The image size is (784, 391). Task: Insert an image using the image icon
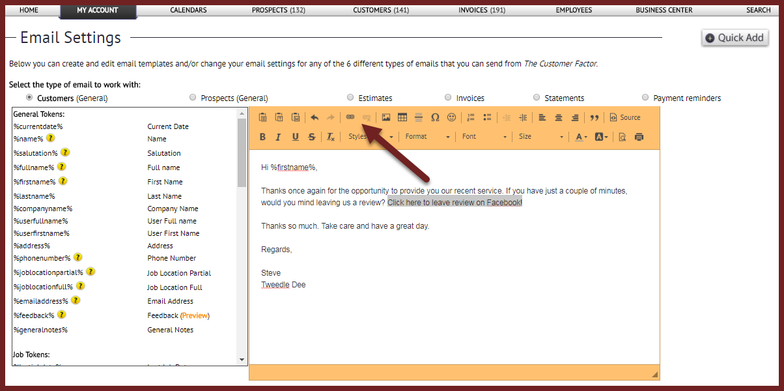[386, 117]
